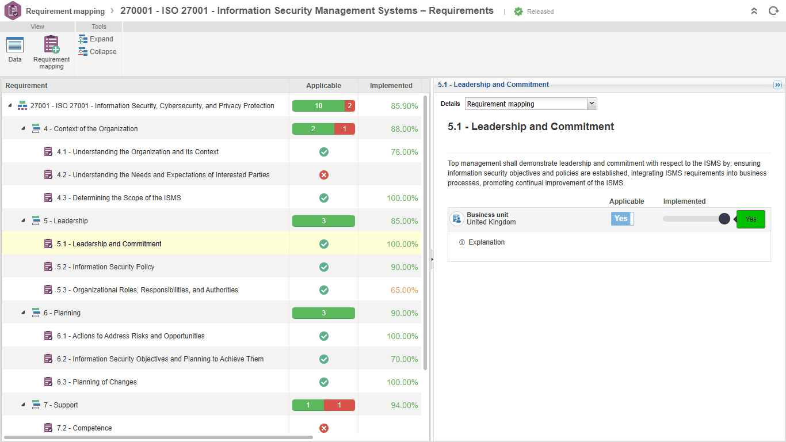This screenshot has height=442, width=786.
Task: Click the 76.00% value for 4.1 row
Action: coord(405,152)
